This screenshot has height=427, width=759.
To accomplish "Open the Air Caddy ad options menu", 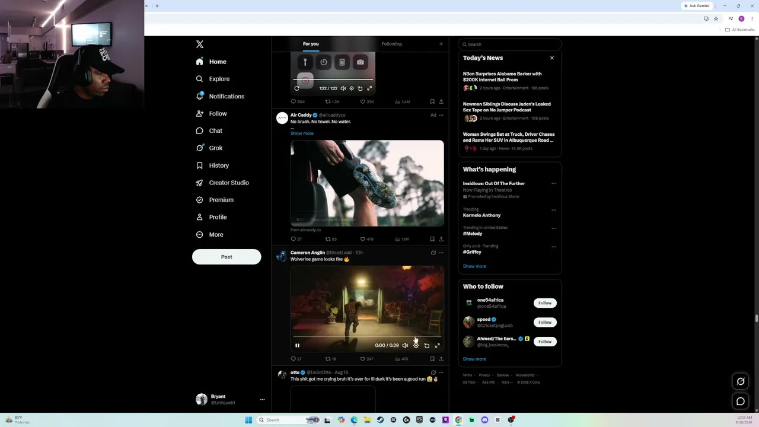I will tap(441, 115).
